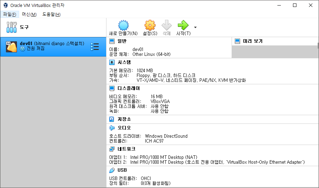This screenshot has width=319, height=188.
Task: Open the 파일(F) menu
Action: tap(10, 15)
